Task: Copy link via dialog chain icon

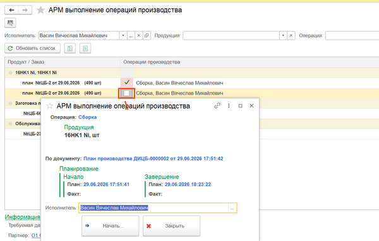Action: click(217, 106)
